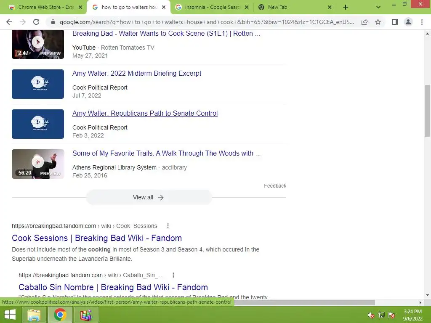Share this page icon in address bar
This screenshot has width=431, height=323.
(x=364, y=22)
